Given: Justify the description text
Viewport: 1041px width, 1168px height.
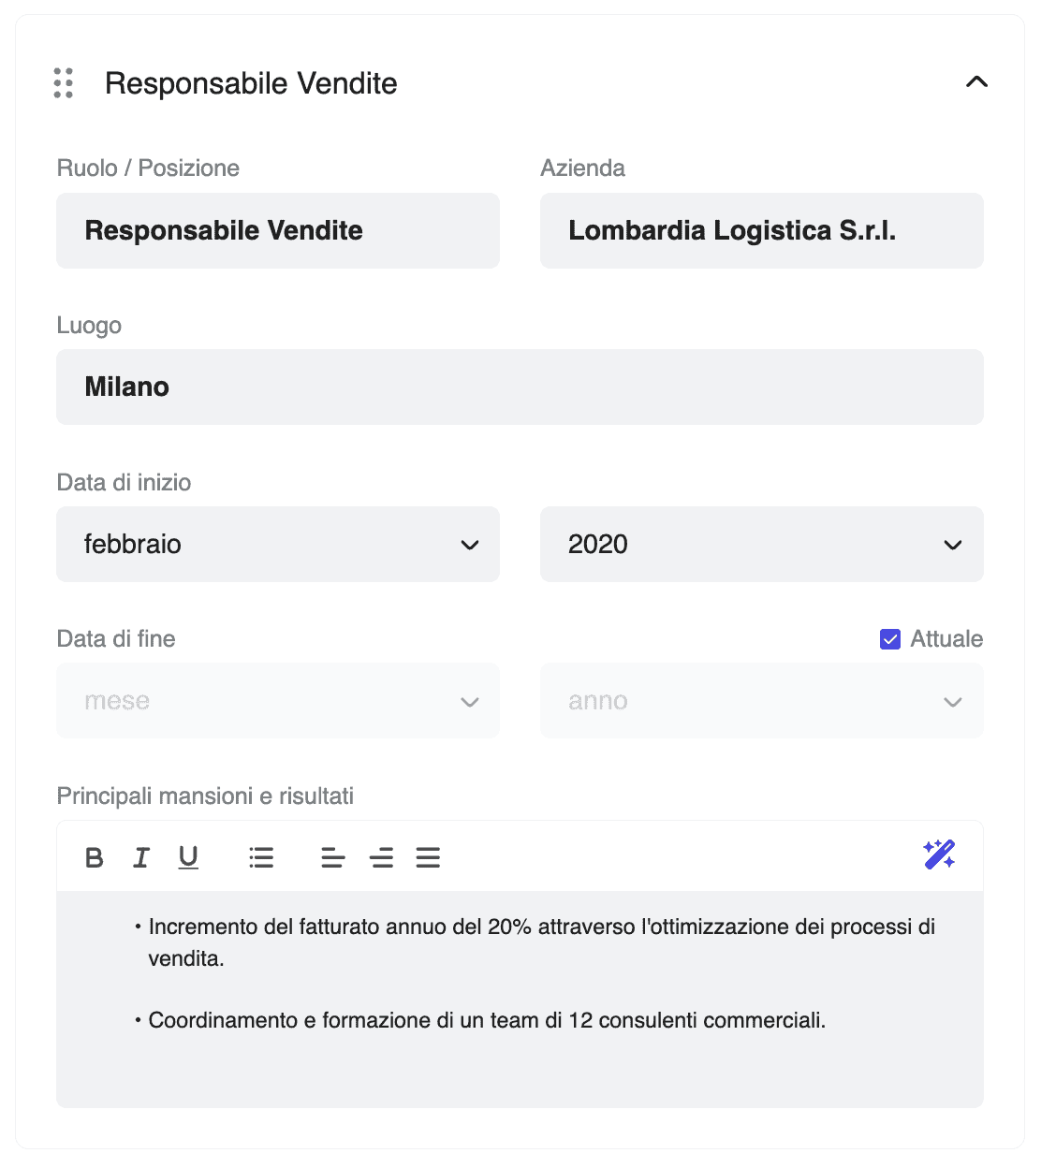Looking at the screenshot, I should pos(428,857).
